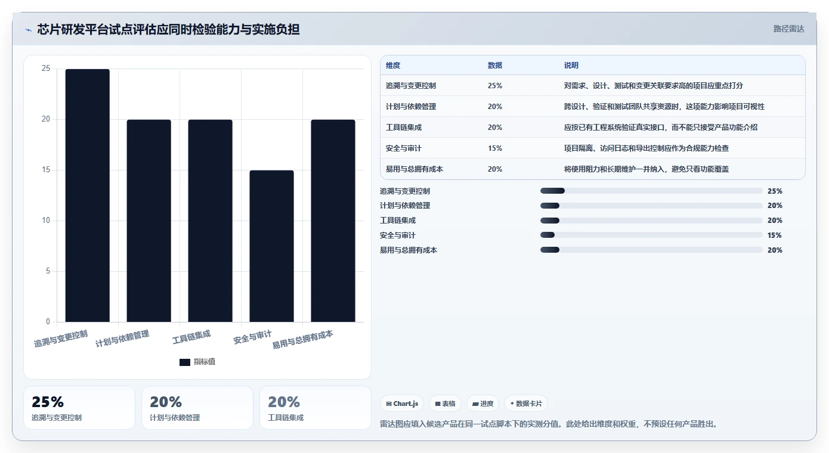Click description starting 对需求、设计、测试

click(x=654, y=86)
